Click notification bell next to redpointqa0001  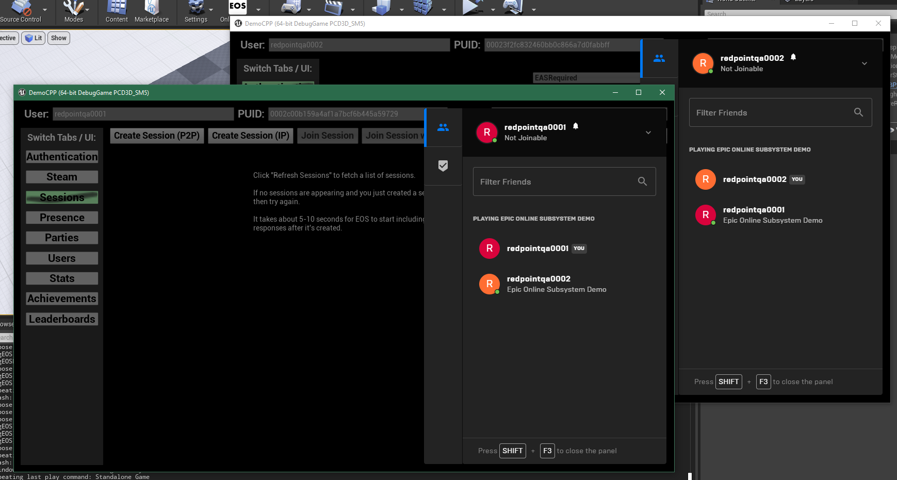(x=576, y=126)
